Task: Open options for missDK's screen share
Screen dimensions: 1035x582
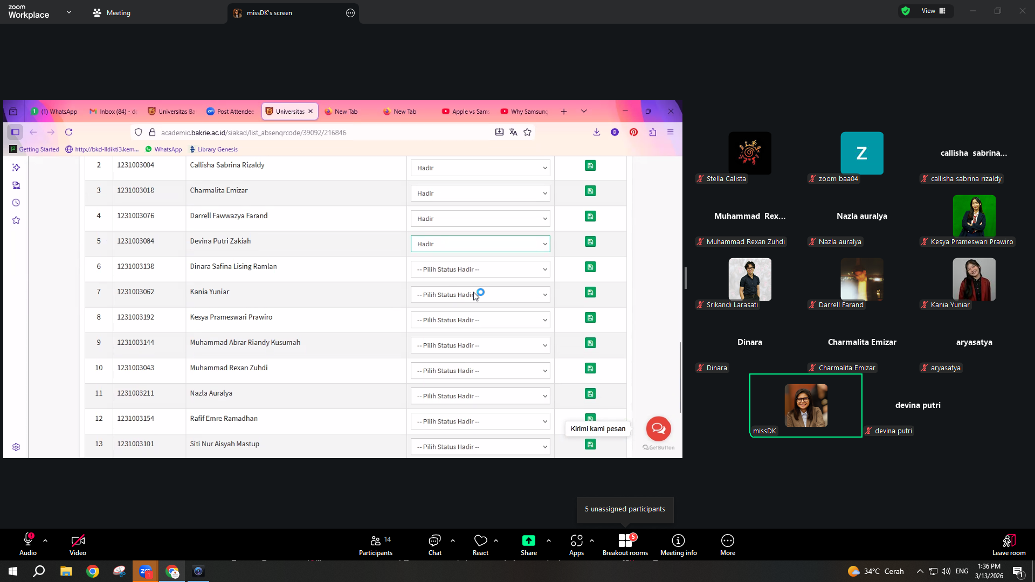Action: (x=350, y=13)
